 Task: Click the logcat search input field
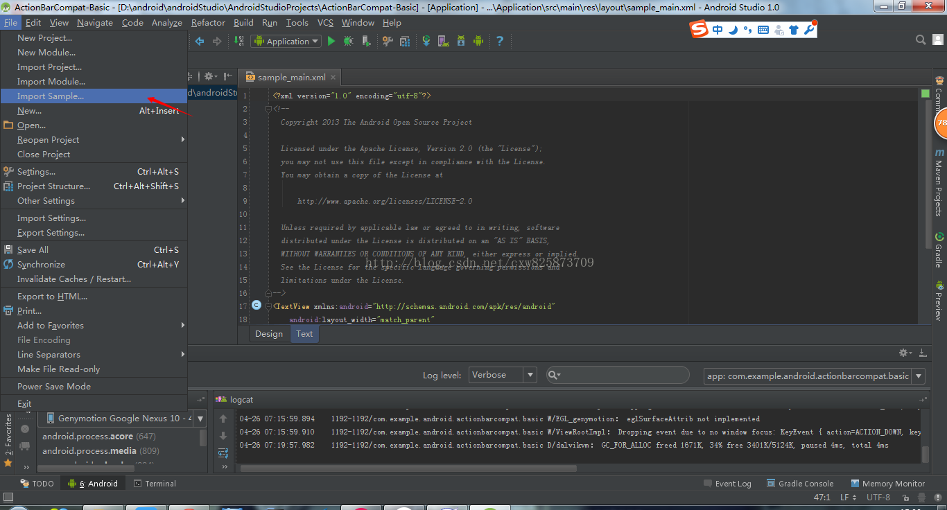(618, 375)
